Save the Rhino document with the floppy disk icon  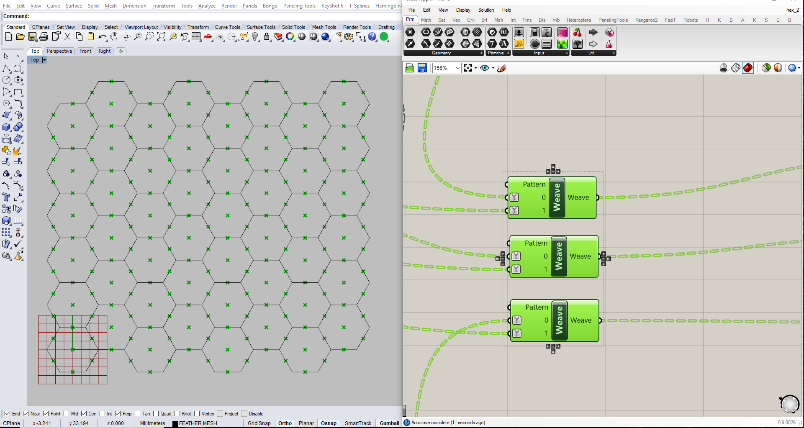tap(32, 37)
